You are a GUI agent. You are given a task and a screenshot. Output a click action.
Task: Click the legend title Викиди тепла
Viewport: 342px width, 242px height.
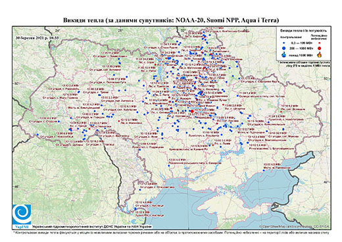coord(304,30)
